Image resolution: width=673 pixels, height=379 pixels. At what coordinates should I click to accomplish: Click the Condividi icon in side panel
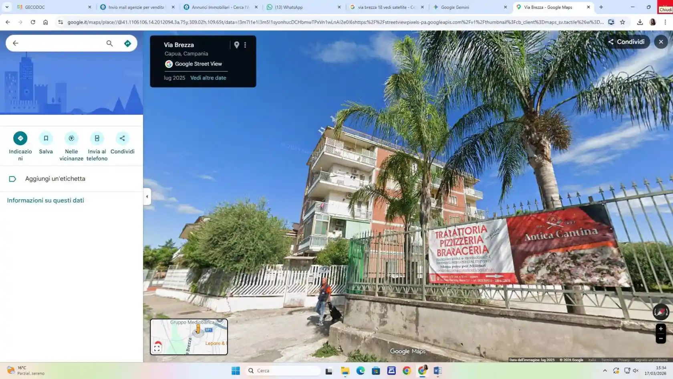pyautogui.click(x=122, y=138)
